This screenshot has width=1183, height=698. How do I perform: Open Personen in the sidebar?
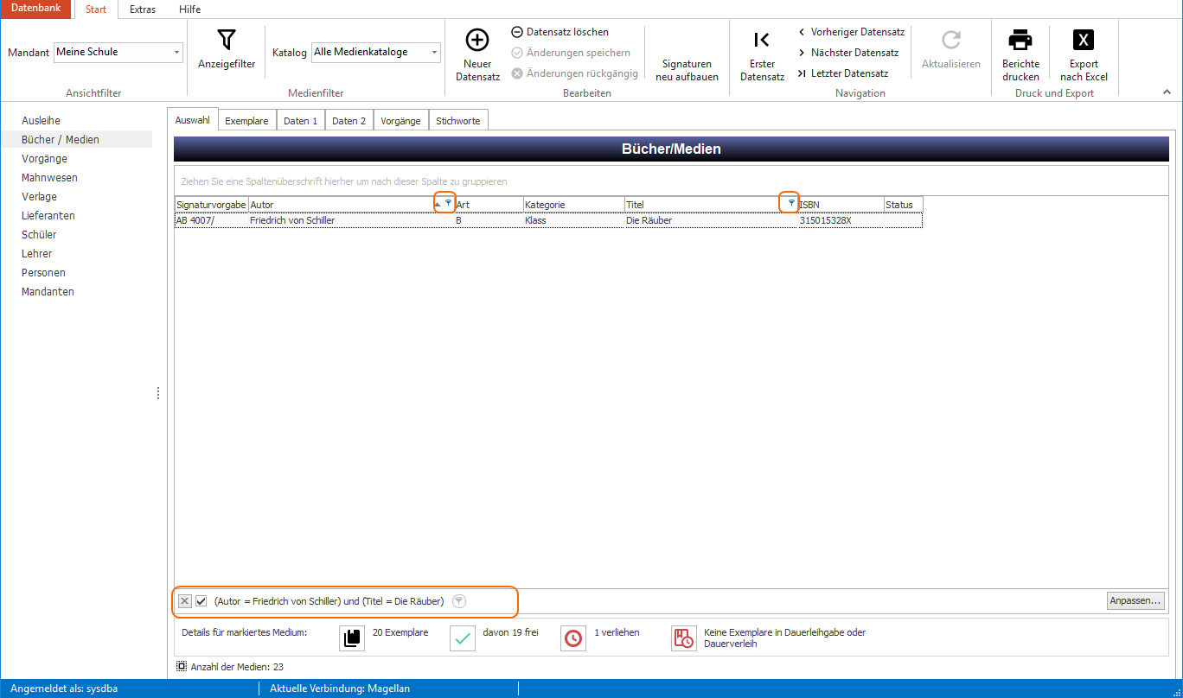tap(43, 272)
